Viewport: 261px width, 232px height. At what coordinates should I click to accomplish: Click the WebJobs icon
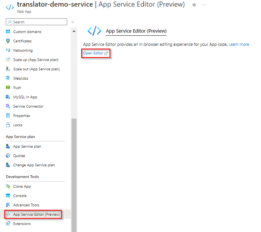tap(8, 78)
